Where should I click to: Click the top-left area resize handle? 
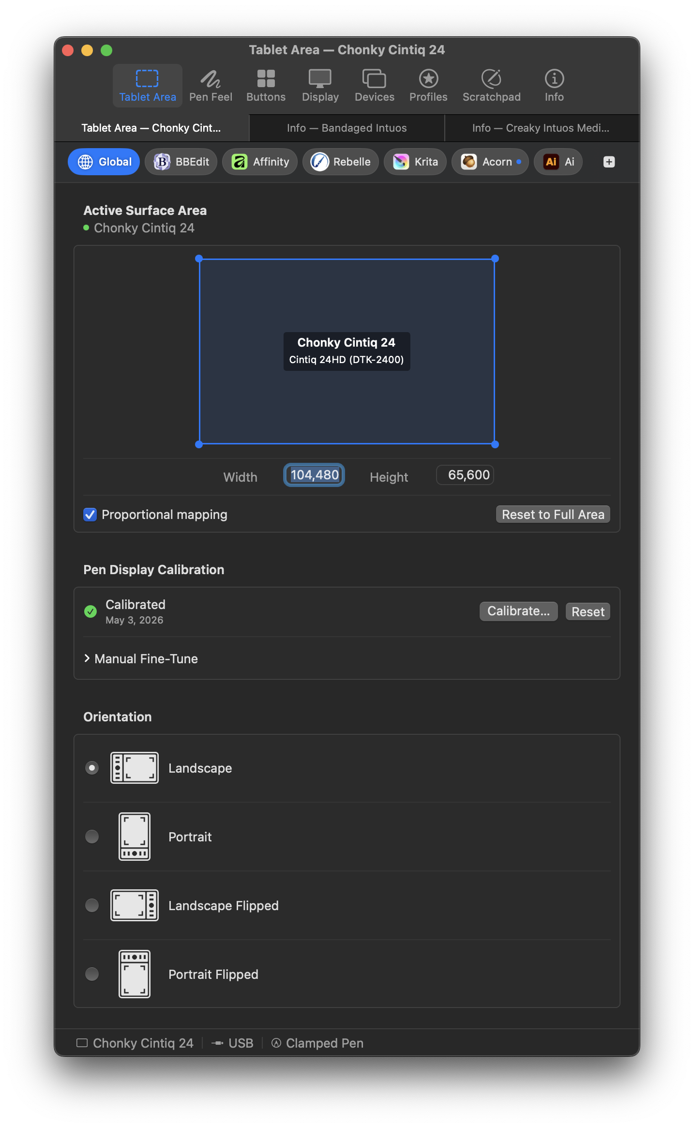click(x=199, y=259)
